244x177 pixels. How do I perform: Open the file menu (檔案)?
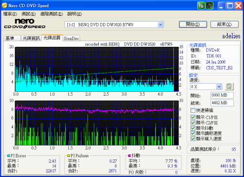point(10,14)
